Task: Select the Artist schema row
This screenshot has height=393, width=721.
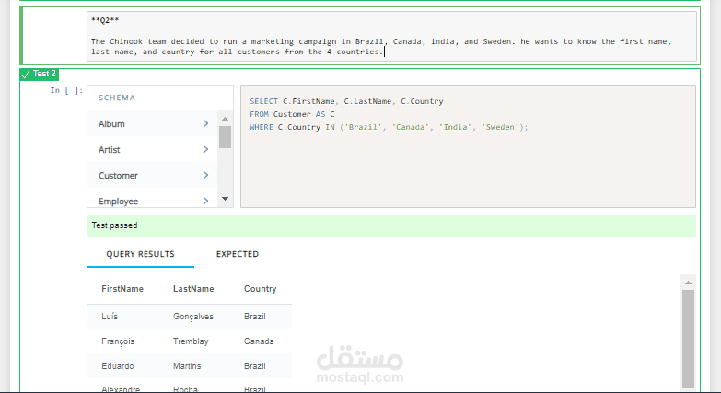Action: pos(152,149)
